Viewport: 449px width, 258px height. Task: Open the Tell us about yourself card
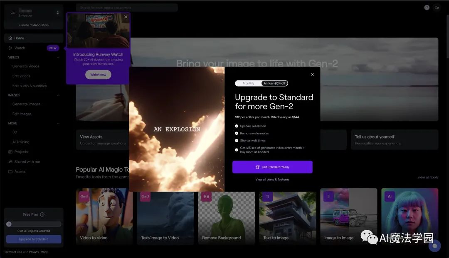[394, 140]
